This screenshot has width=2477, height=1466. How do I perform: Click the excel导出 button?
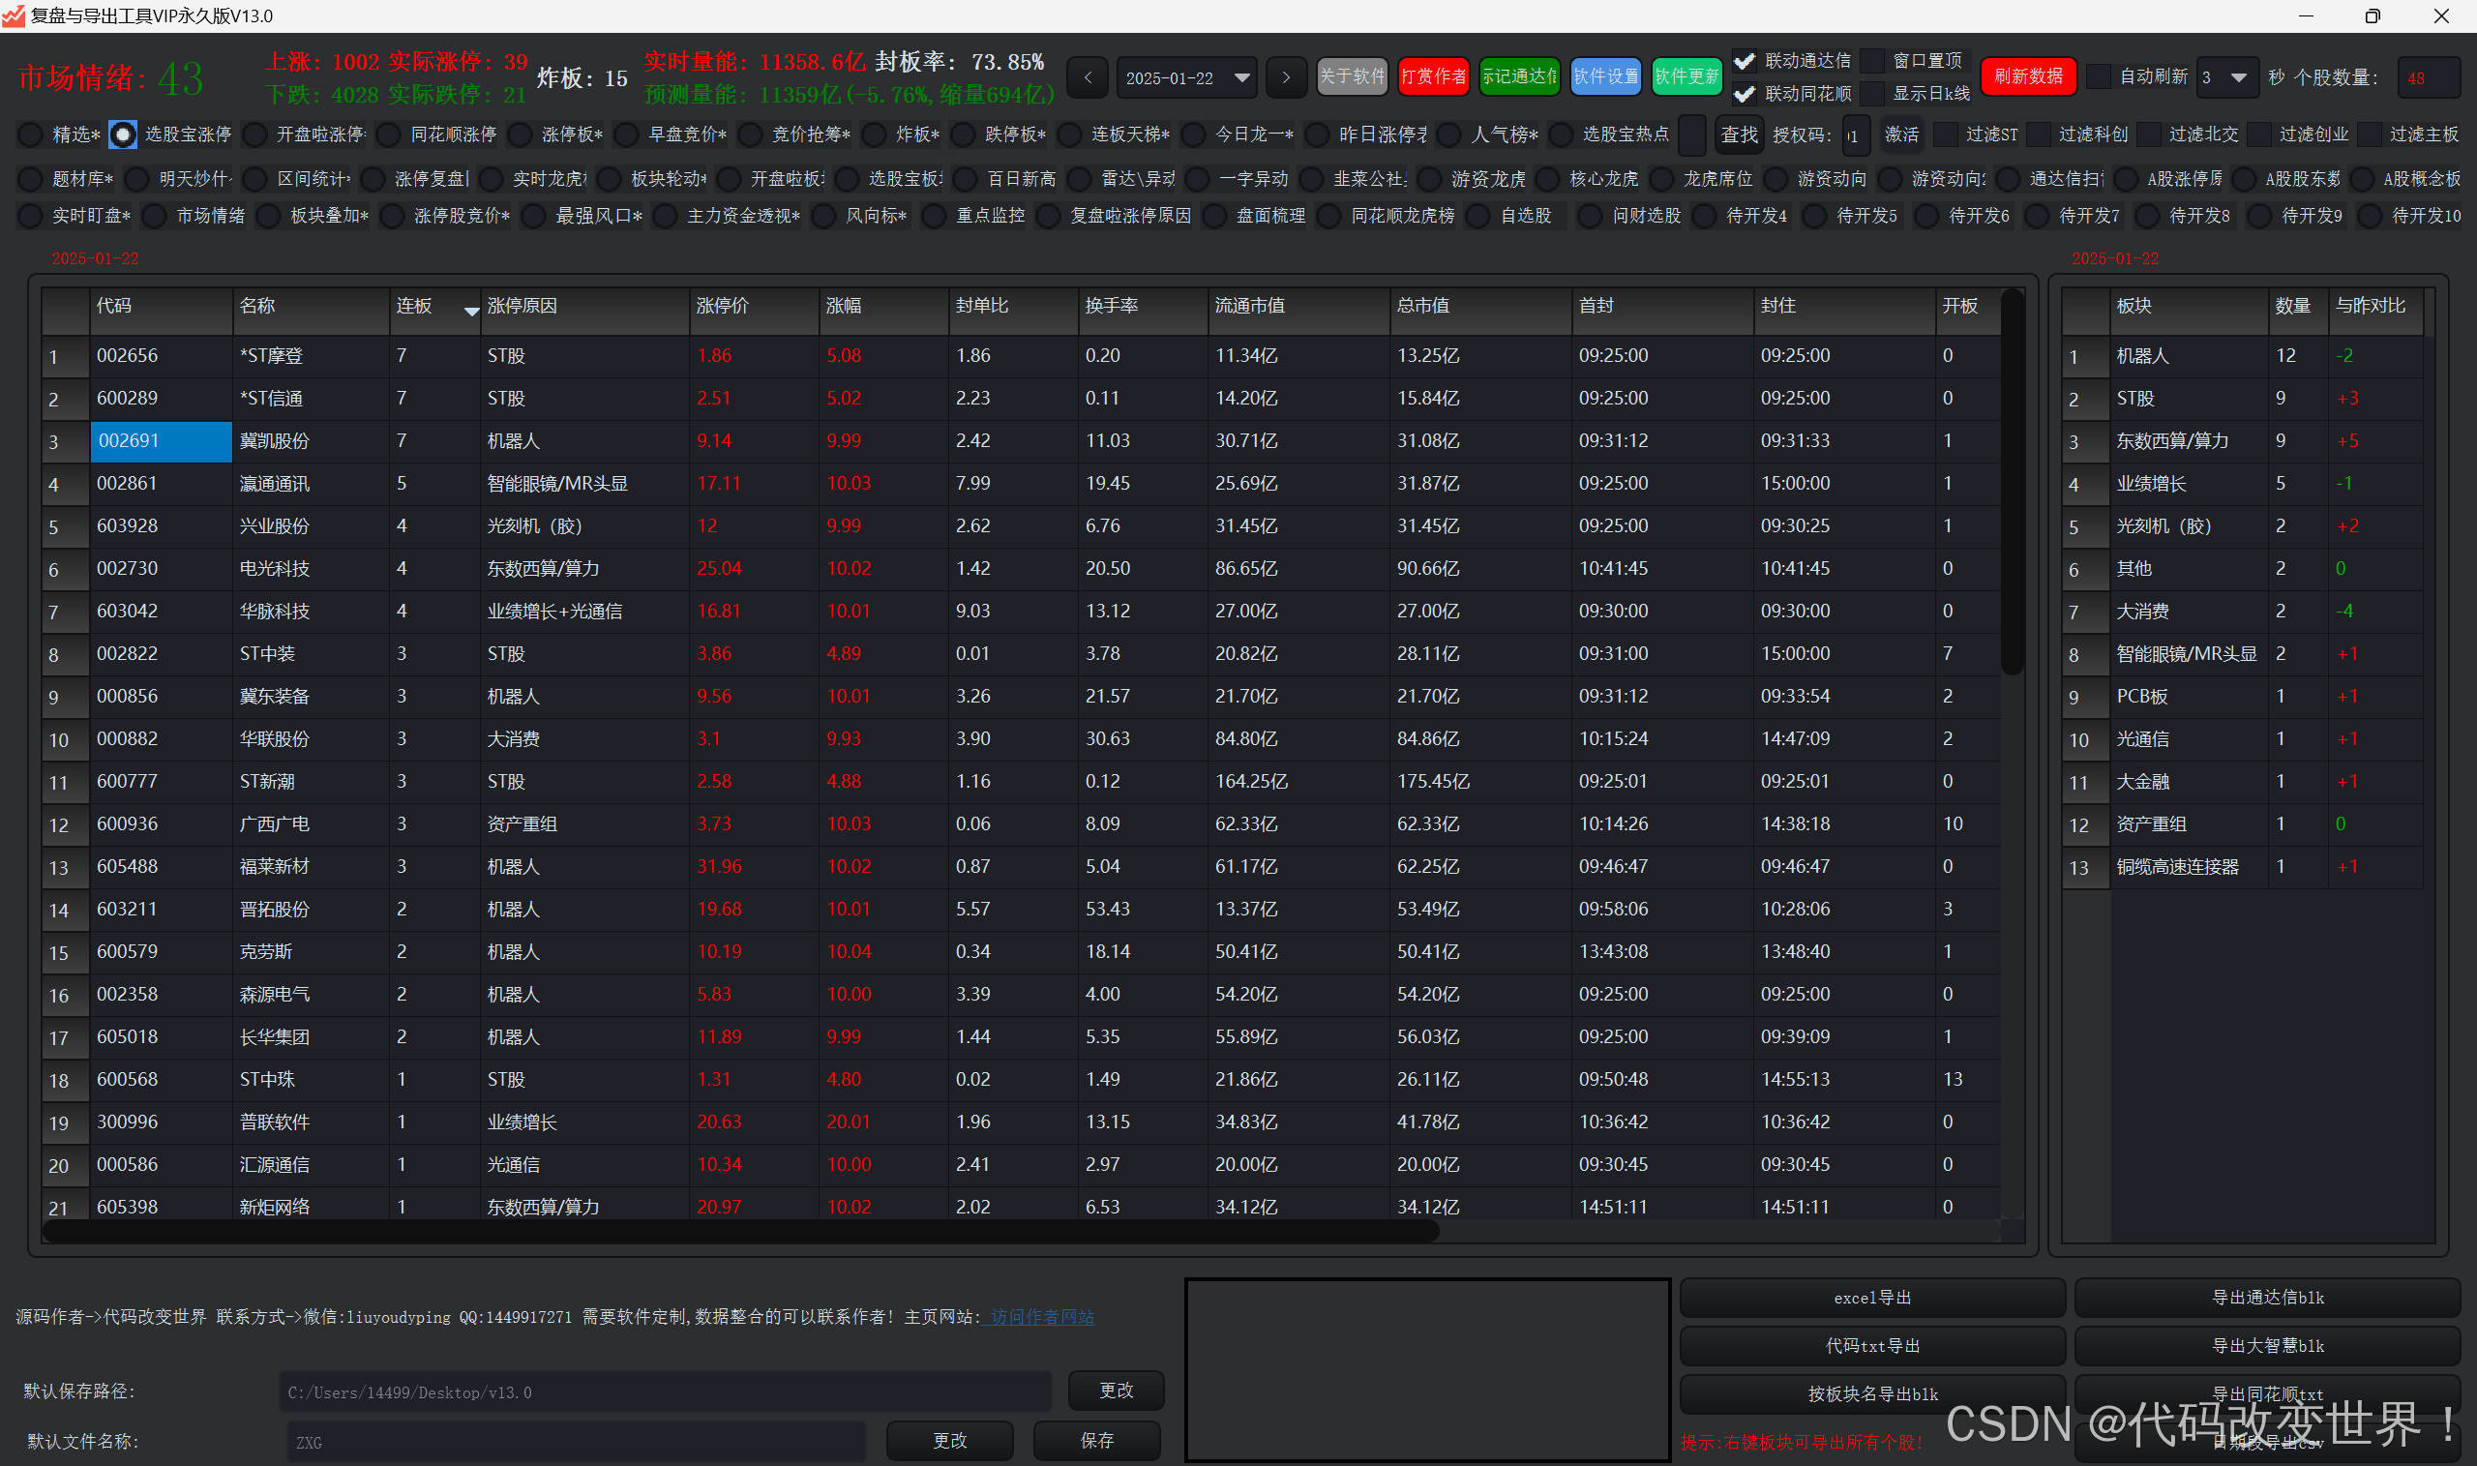pyautogui.click(x=1871, y=1297)
